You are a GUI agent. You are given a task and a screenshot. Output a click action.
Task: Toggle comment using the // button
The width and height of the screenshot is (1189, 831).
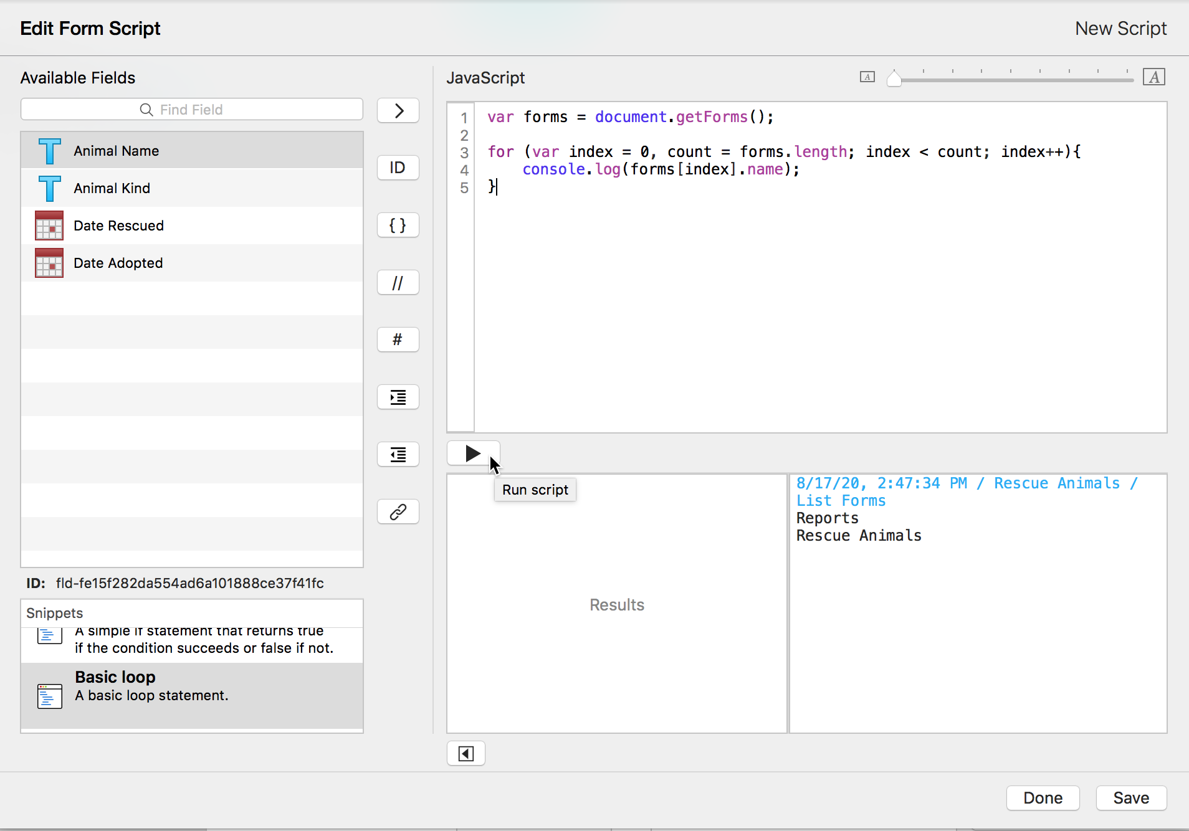398,283
